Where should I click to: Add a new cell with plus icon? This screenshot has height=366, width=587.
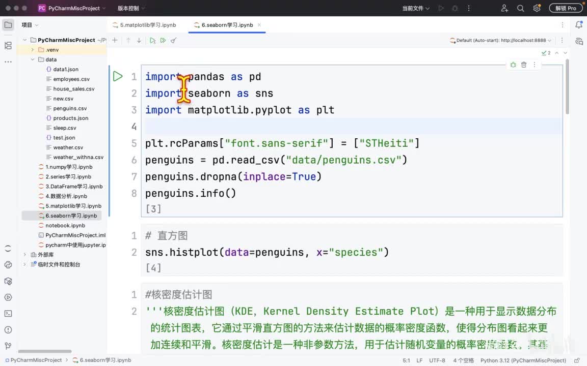click(x=115, y=40)
